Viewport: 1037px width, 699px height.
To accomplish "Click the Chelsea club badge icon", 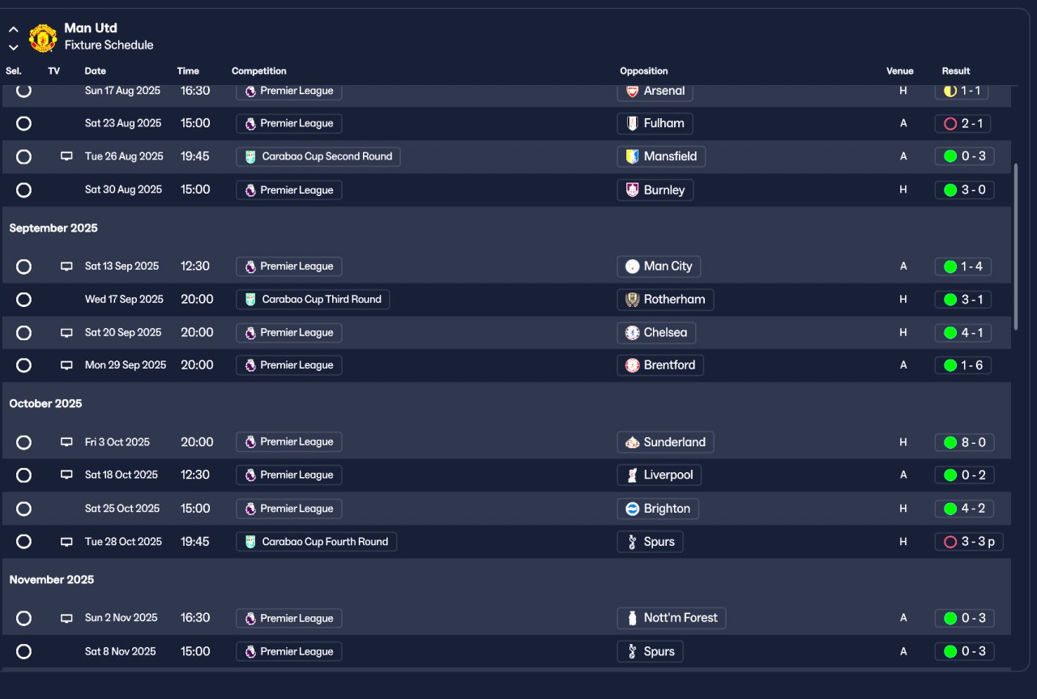I will pyautogui.click(x=632, y=333).
